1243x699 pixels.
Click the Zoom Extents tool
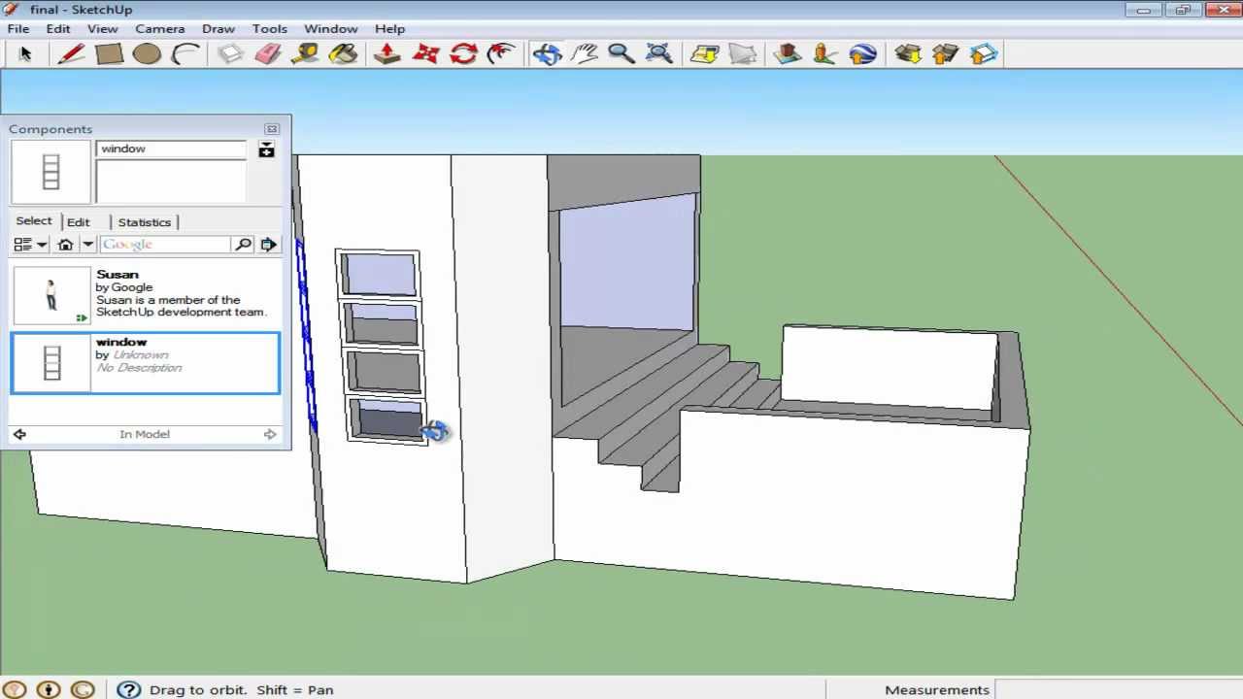[659, 54]
